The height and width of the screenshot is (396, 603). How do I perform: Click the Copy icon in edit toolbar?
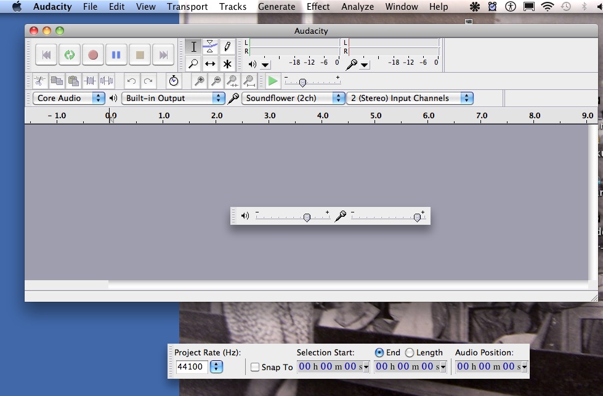(x=57, y=81)
